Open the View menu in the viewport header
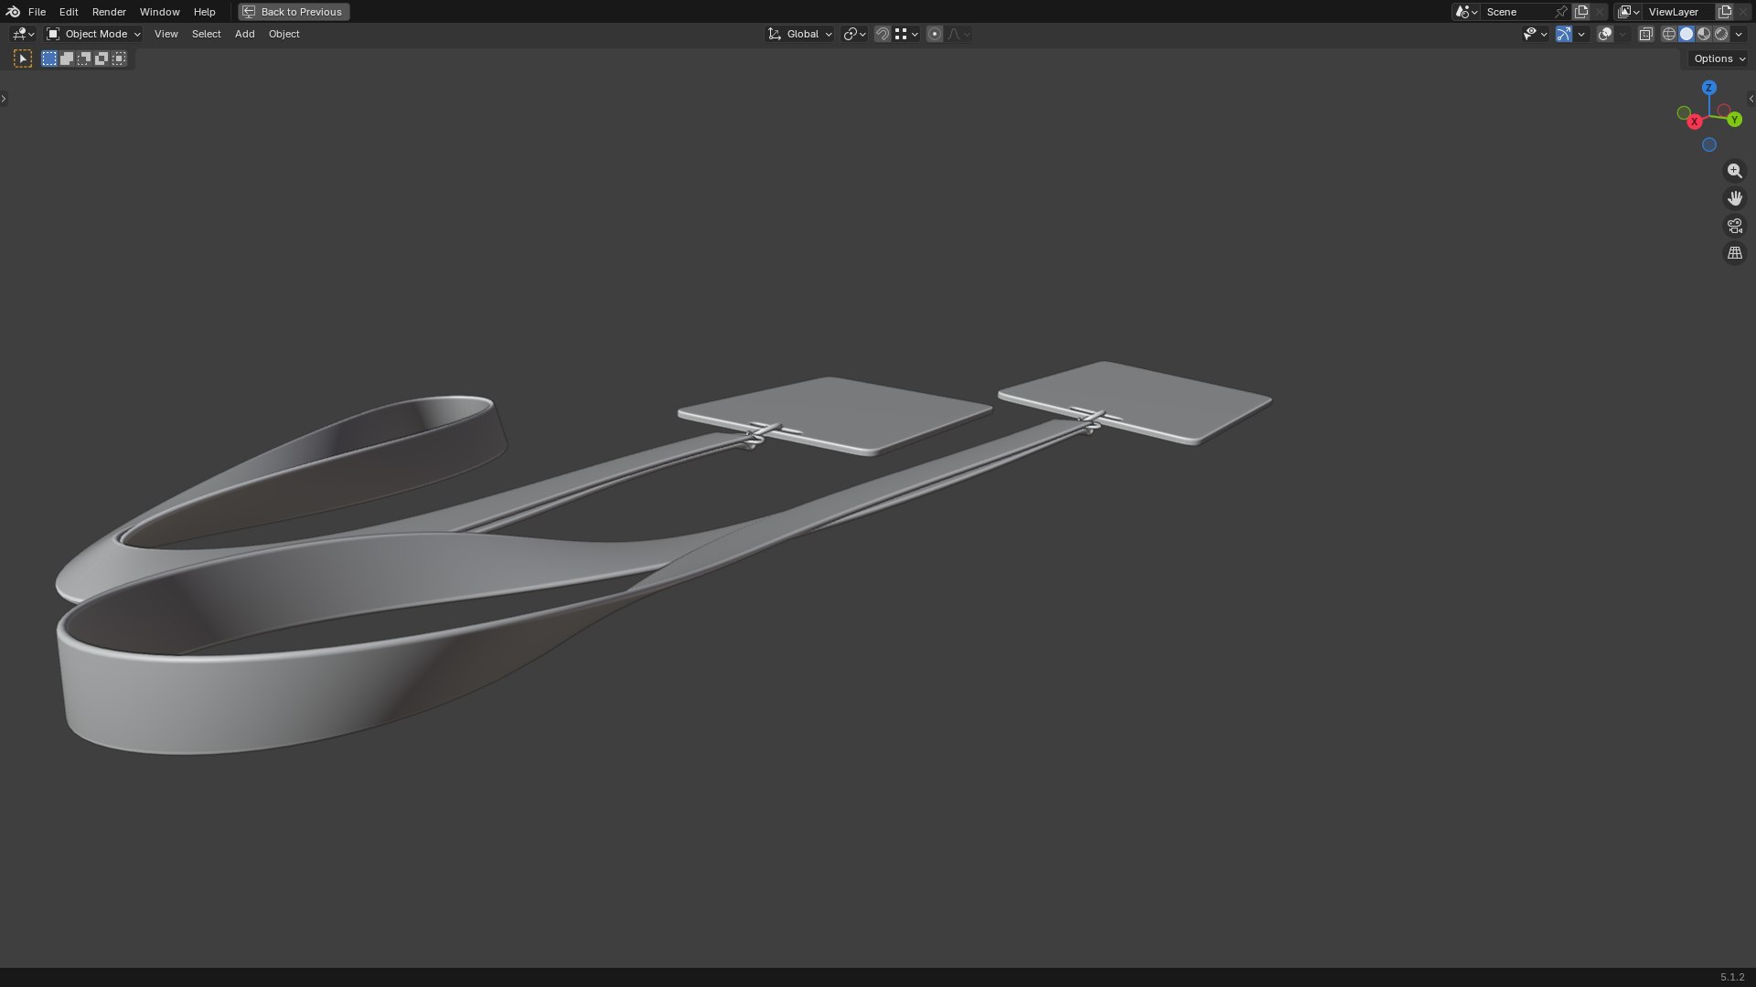The image size is (1756, 987). tap(166, 34)
